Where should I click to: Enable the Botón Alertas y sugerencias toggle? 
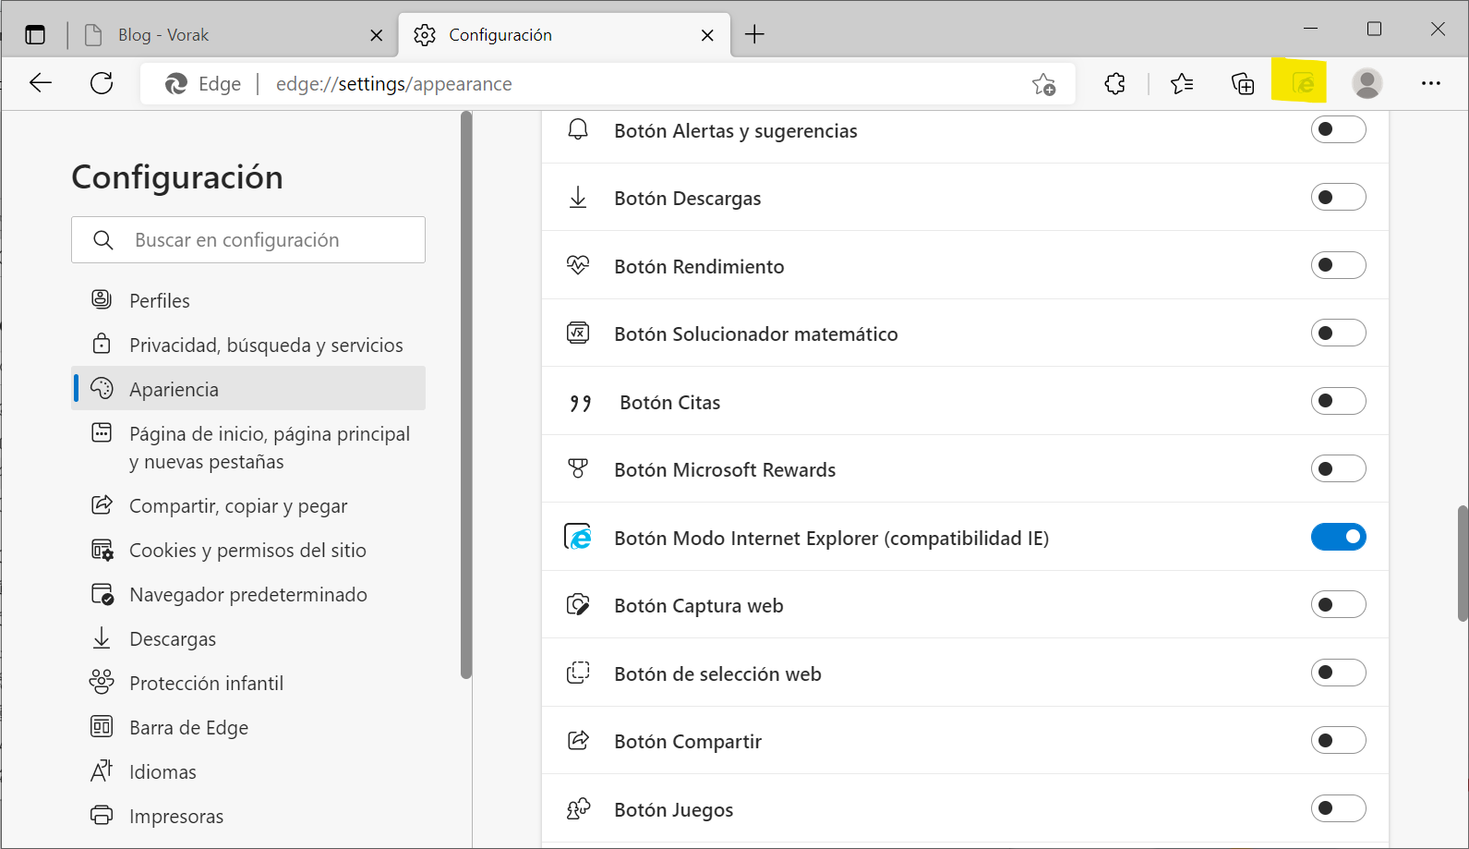click(x=1338, y=129)
